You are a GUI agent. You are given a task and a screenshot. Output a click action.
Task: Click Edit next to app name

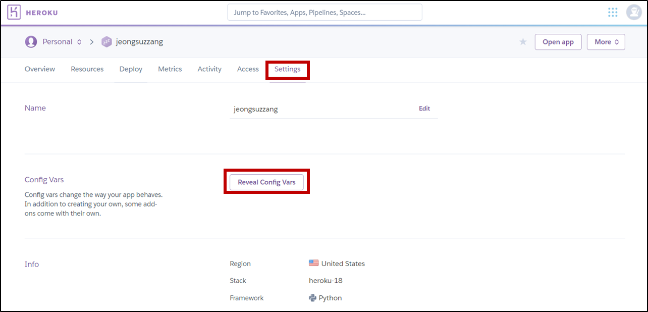pyautogui.click(x=424, y=109)
